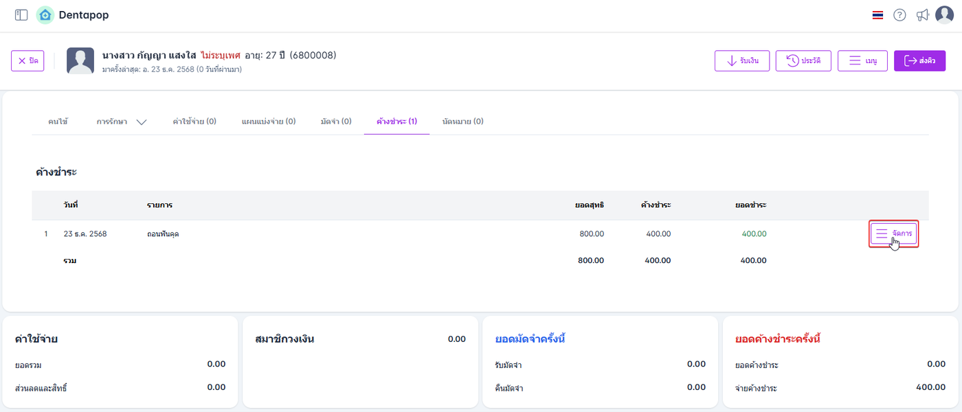Click the Dentapop home logo

(45, 15)
